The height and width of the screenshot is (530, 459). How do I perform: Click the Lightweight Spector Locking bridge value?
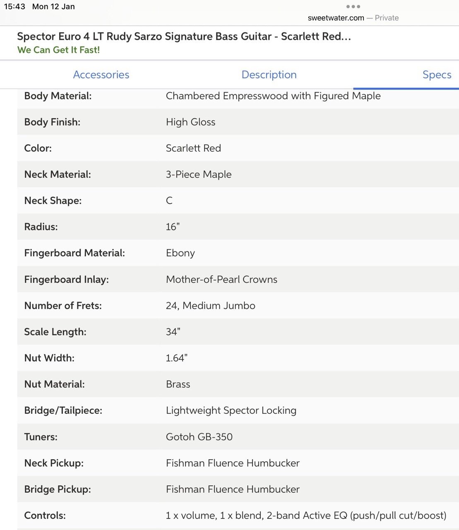pos(231,410)
